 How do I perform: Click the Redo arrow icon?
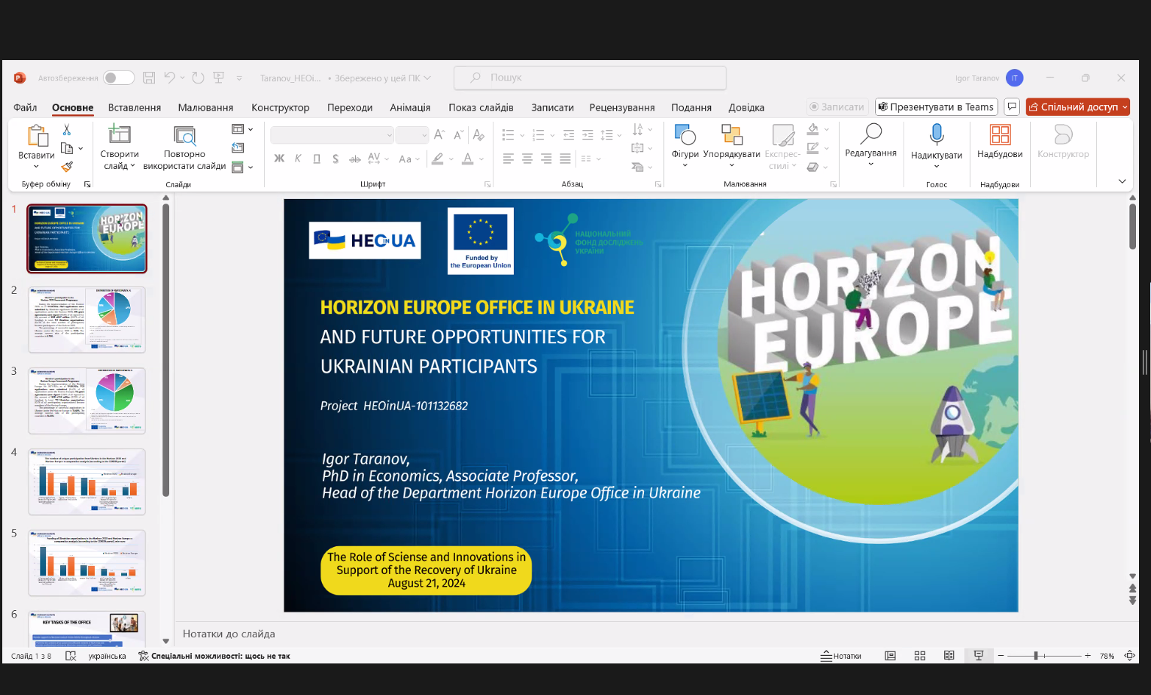pos(198,77)
